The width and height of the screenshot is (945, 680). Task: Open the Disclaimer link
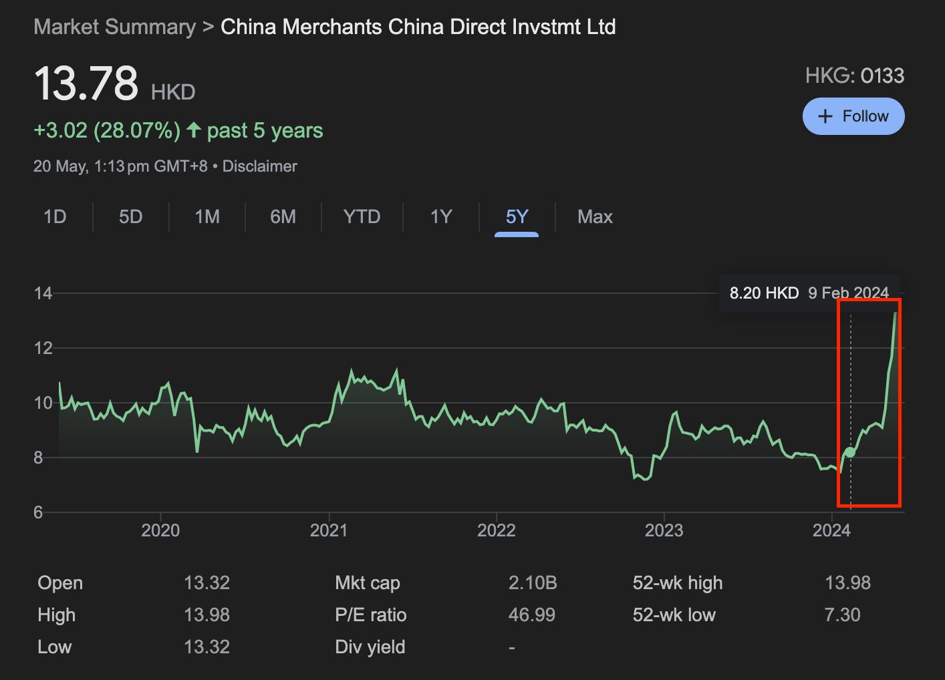click(260, 166)
